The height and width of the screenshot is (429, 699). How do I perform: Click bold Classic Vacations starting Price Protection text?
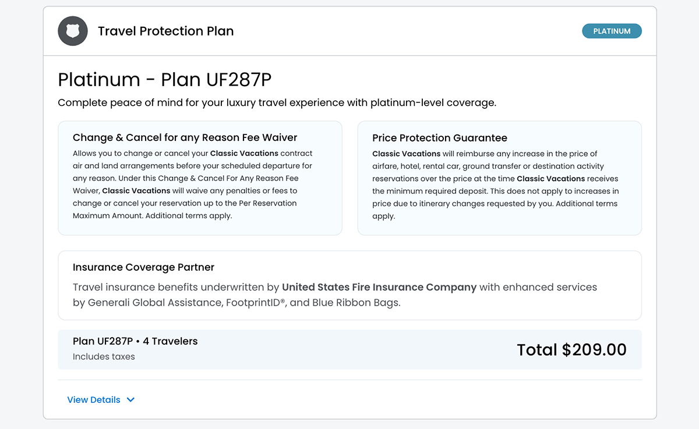(x=406, y=154)
